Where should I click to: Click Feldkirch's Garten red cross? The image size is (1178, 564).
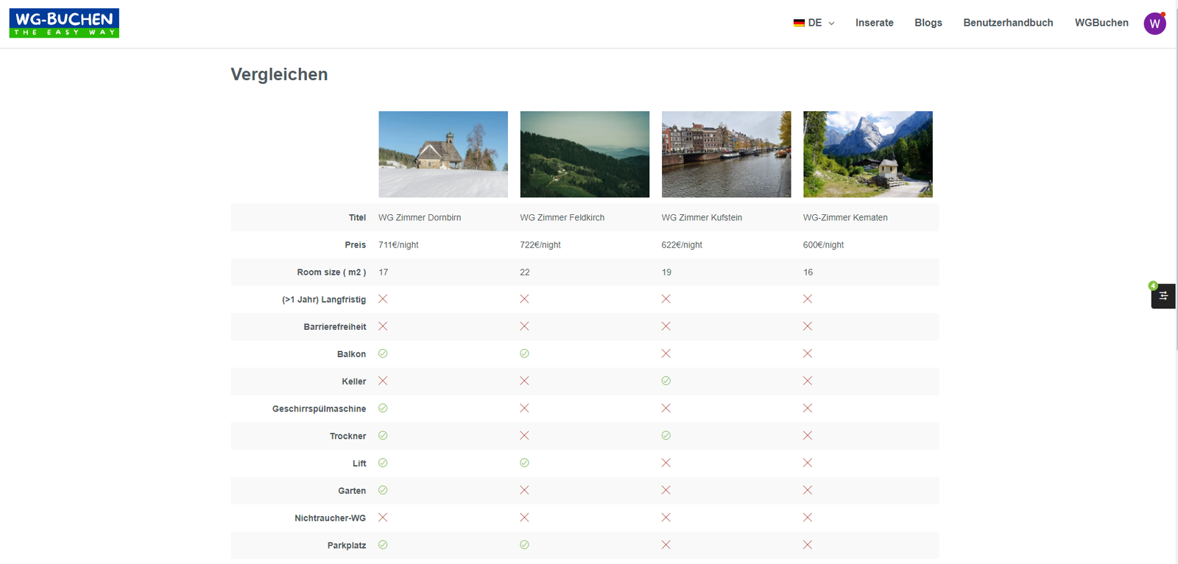[524, 490]
